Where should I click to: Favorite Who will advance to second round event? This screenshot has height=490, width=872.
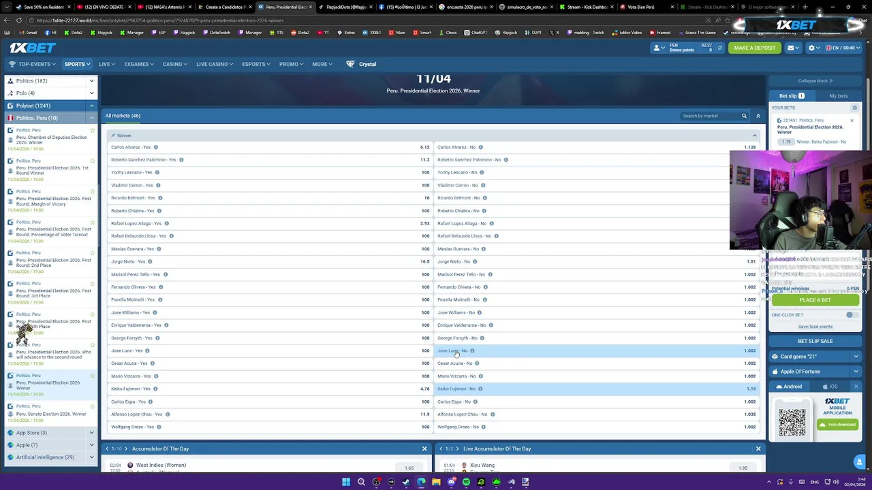pyautogui.click(x=92, y=344)
